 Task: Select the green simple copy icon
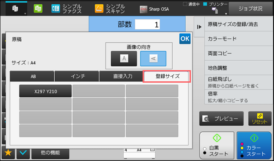tap(38, 9)
